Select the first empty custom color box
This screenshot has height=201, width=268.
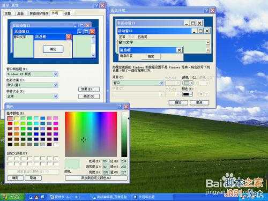(x=10, y=158)
